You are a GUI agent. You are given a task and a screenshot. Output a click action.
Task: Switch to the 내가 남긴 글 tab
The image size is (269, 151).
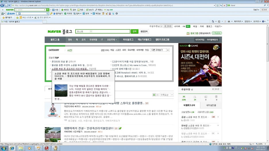[x=211, y=105]
